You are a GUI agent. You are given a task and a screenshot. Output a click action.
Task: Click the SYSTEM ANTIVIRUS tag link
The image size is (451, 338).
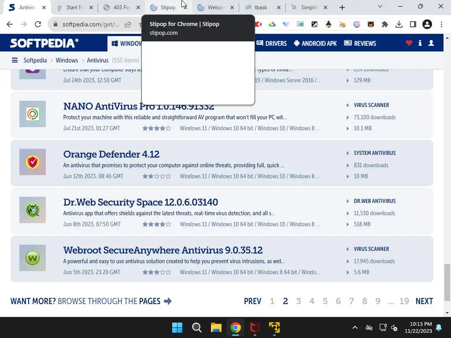point(374,153)
